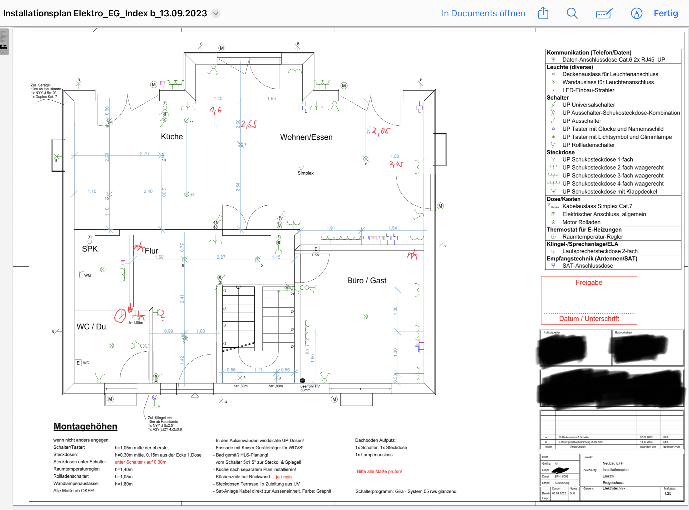This screenshot has height=510, width=689.
Task: Click the red circled annotation in WC
Action: coord(120,316)
